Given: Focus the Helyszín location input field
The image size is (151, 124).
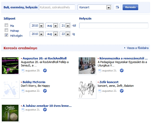Looking at the screenshot, I should [114, 26].
